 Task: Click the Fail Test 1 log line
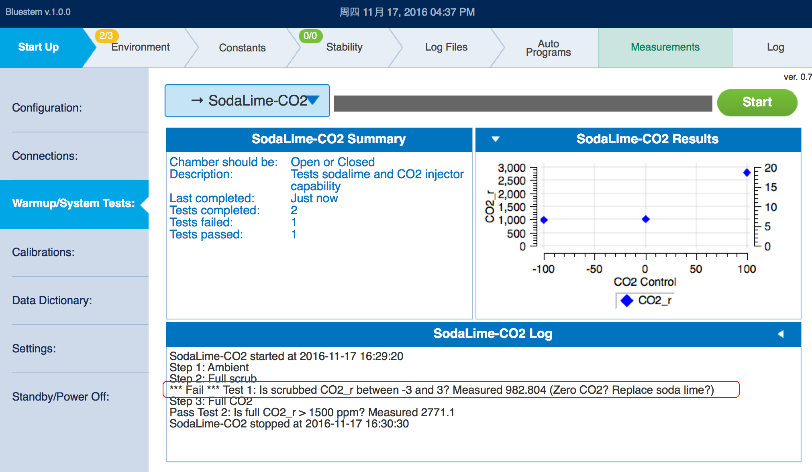pyautogui.click(x=442, y=390)
